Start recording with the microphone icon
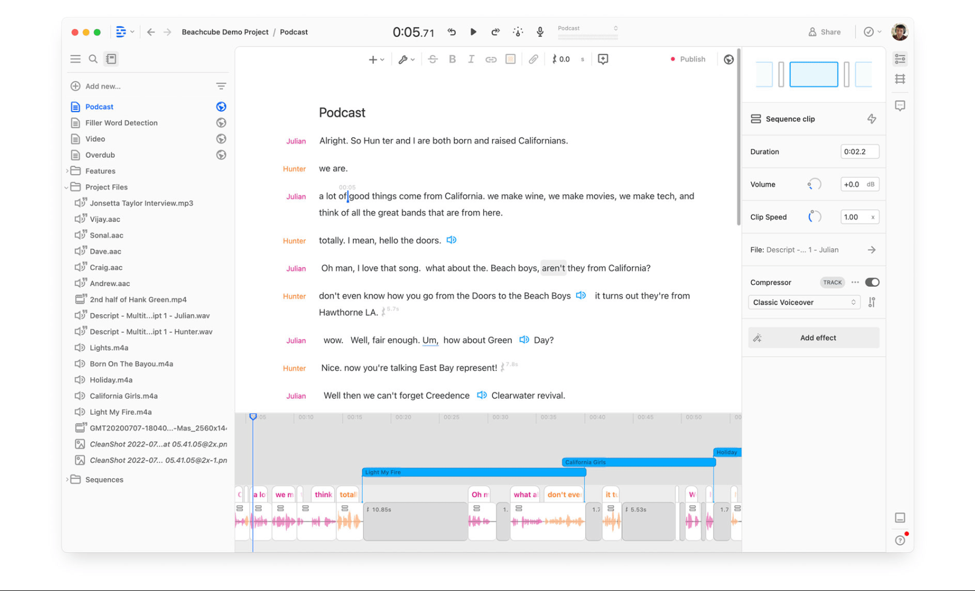Viewport: 975px width, 591px height. point(539,32)
